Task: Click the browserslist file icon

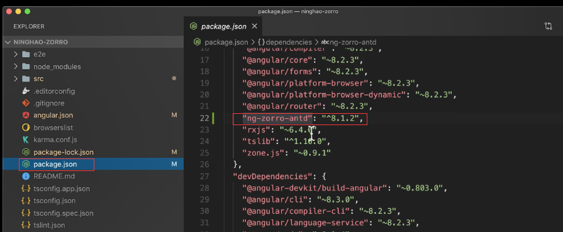Action: coord(26,128)
